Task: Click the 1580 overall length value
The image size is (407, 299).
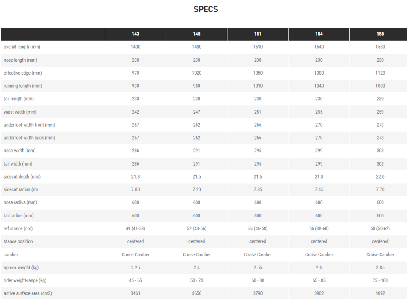Action: click(x=380, y=47)
